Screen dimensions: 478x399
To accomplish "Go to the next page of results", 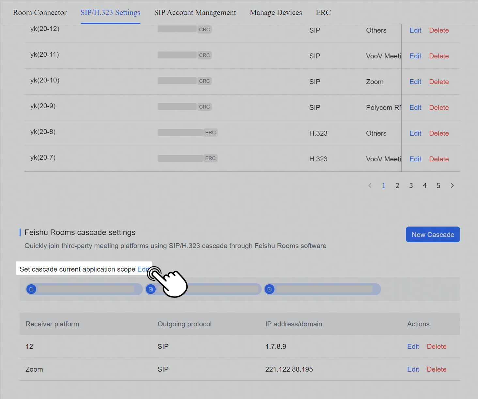I will 452,185.
